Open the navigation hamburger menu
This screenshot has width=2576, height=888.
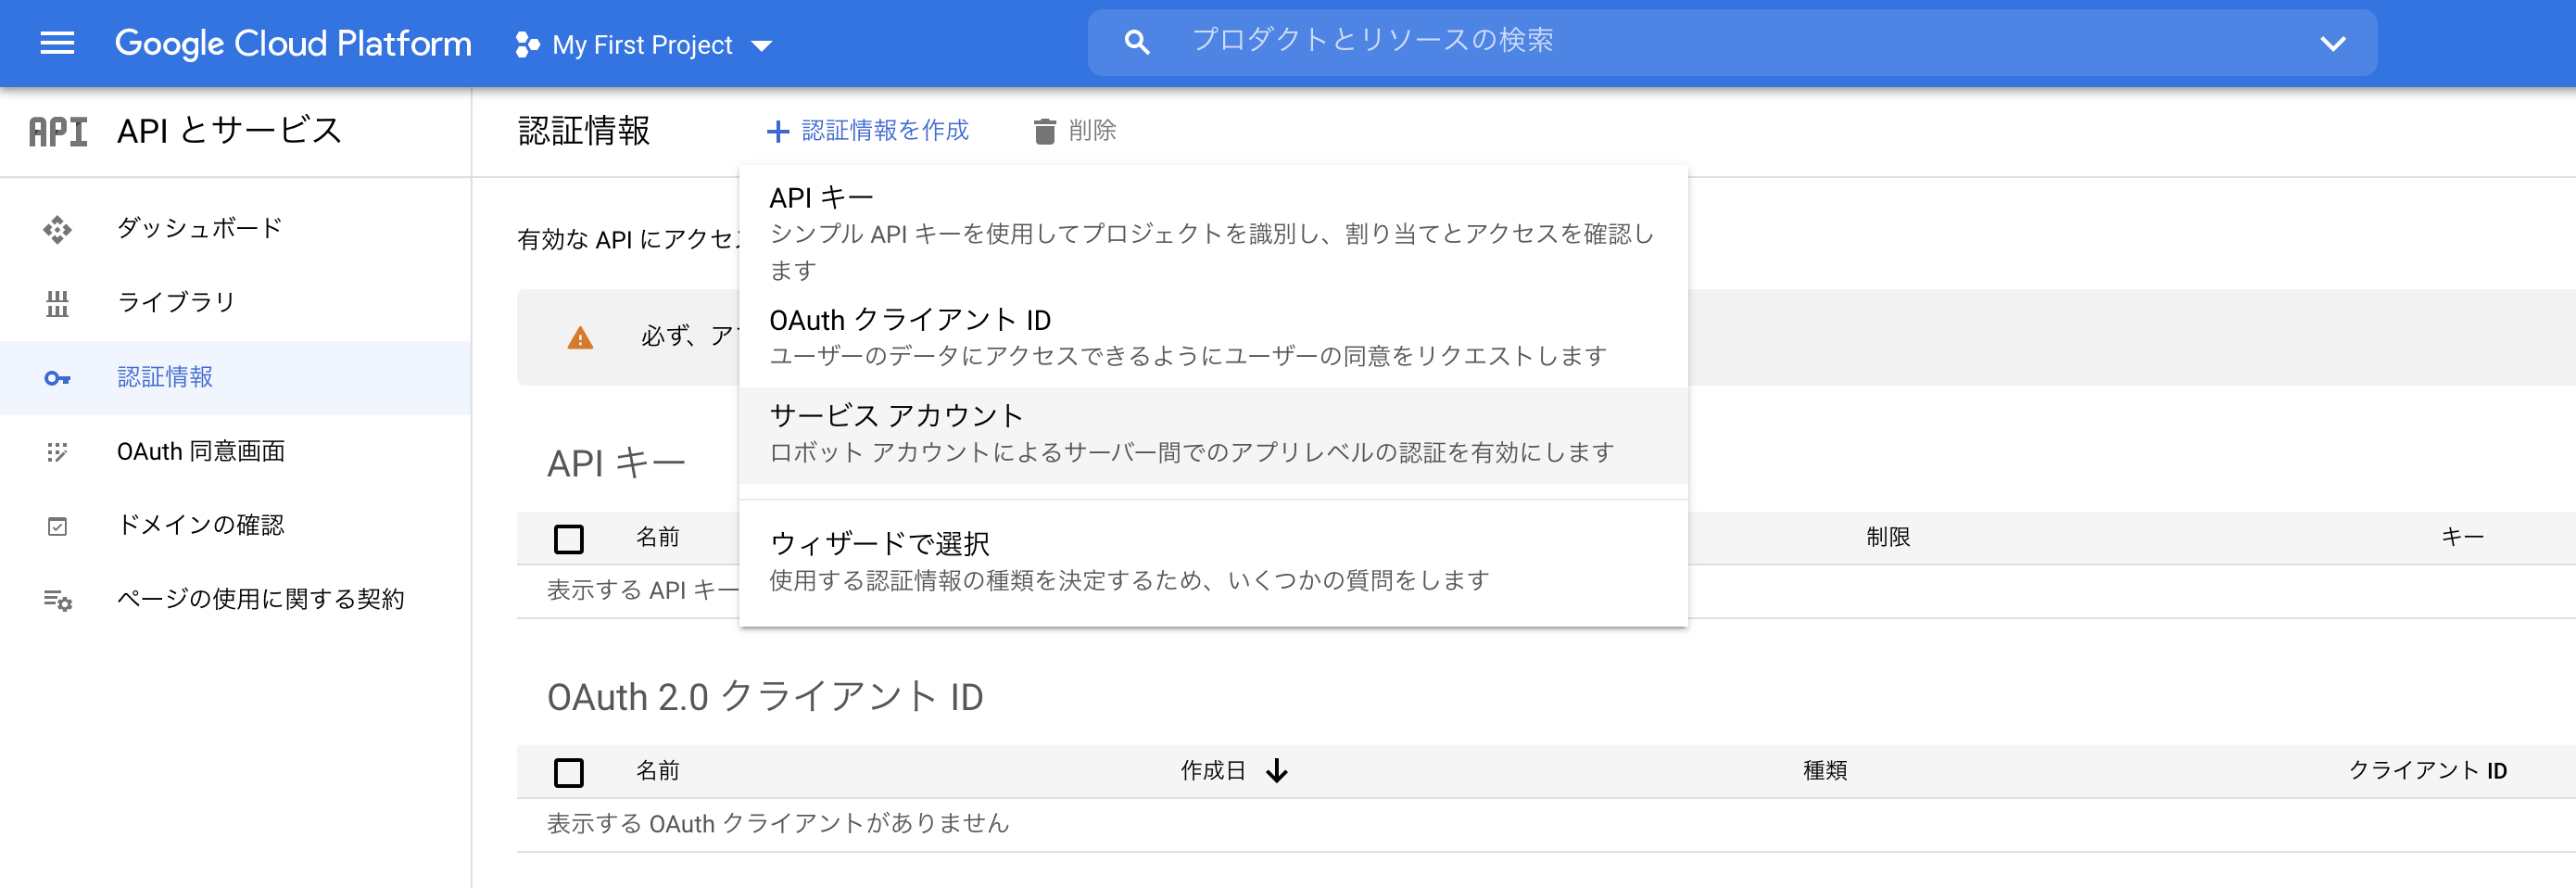[x=57, y=43]
